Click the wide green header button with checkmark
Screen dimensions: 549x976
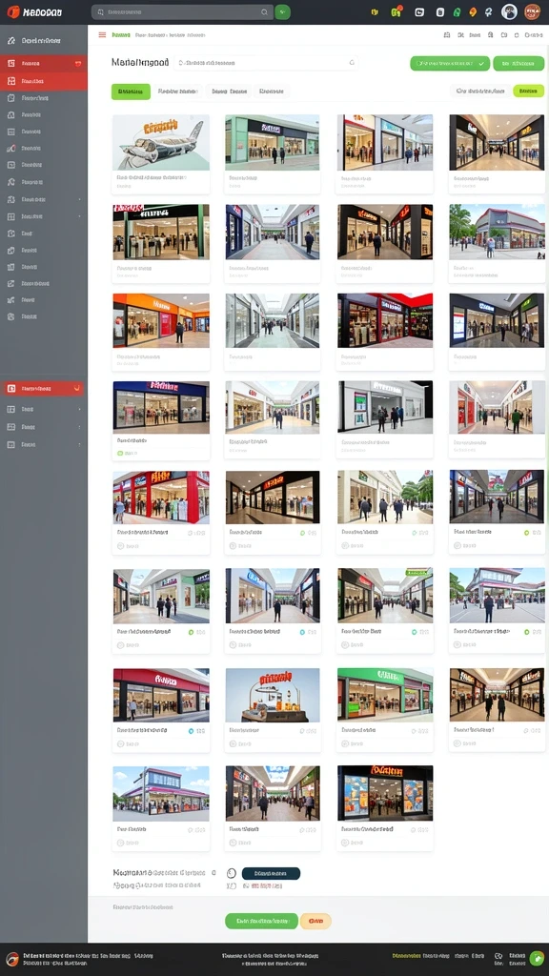[x=450, y=63]
